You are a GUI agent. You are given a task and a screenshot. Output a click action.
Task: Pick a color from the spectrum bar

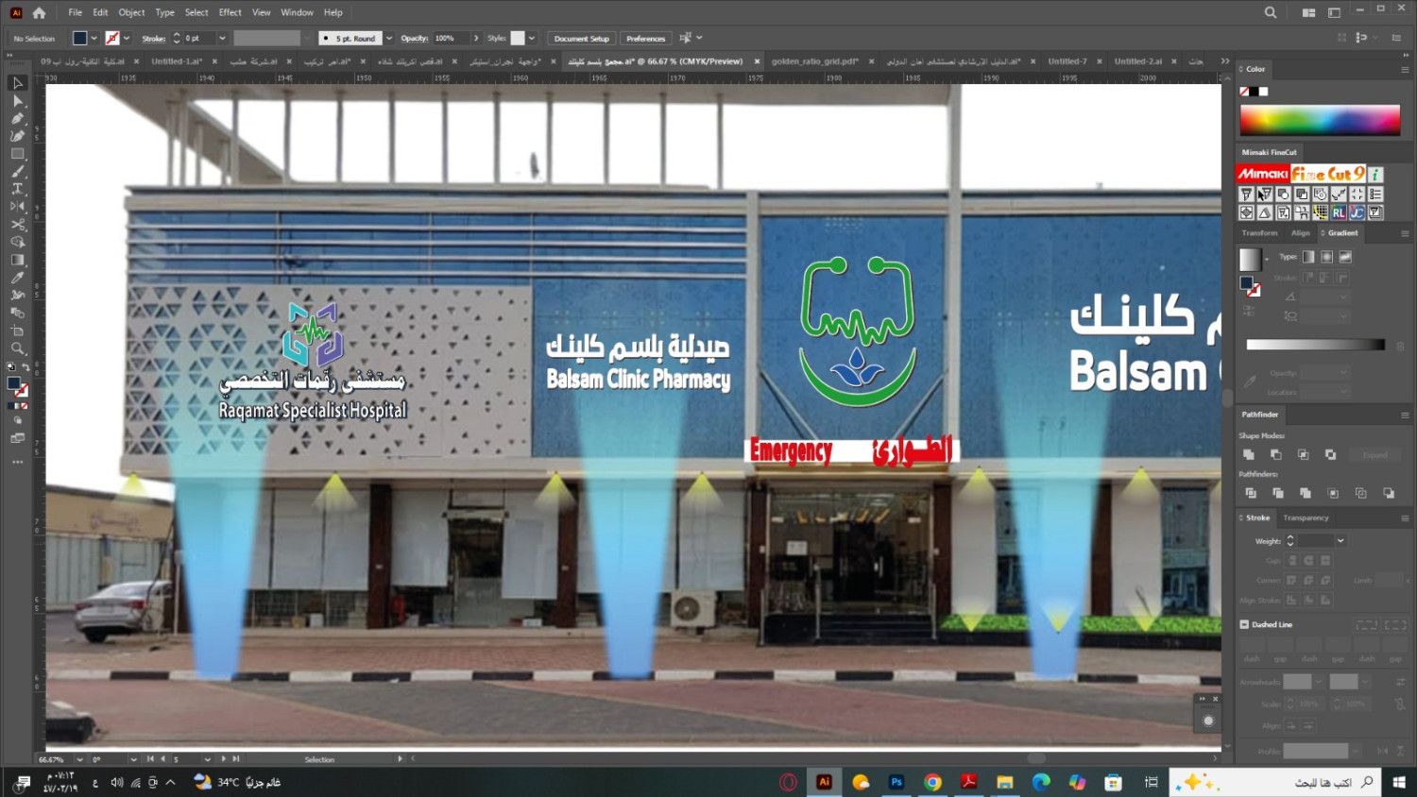[1319, 120]
